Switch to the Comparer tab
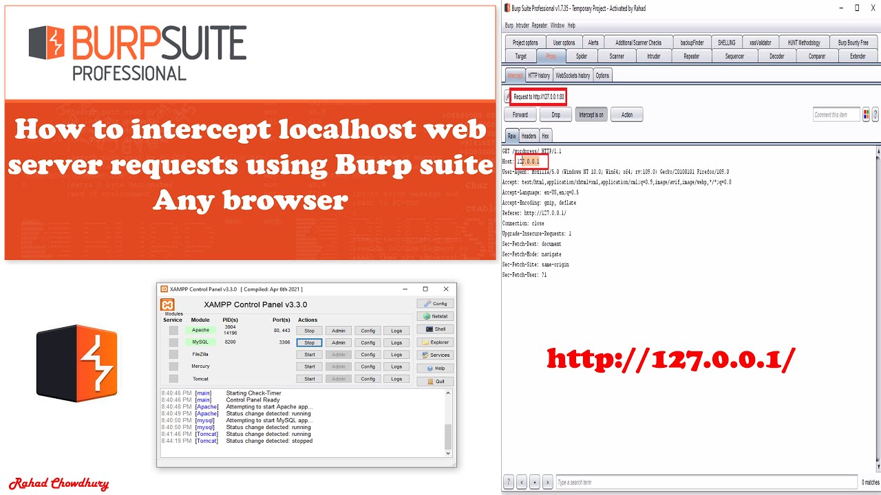This screenshot has height=495, width=881. coord(817,56)
